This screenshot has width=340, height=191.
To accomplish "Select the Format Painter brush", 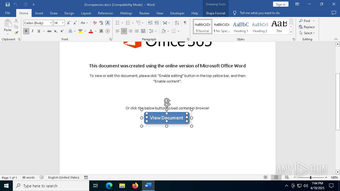I will [16, 33].
